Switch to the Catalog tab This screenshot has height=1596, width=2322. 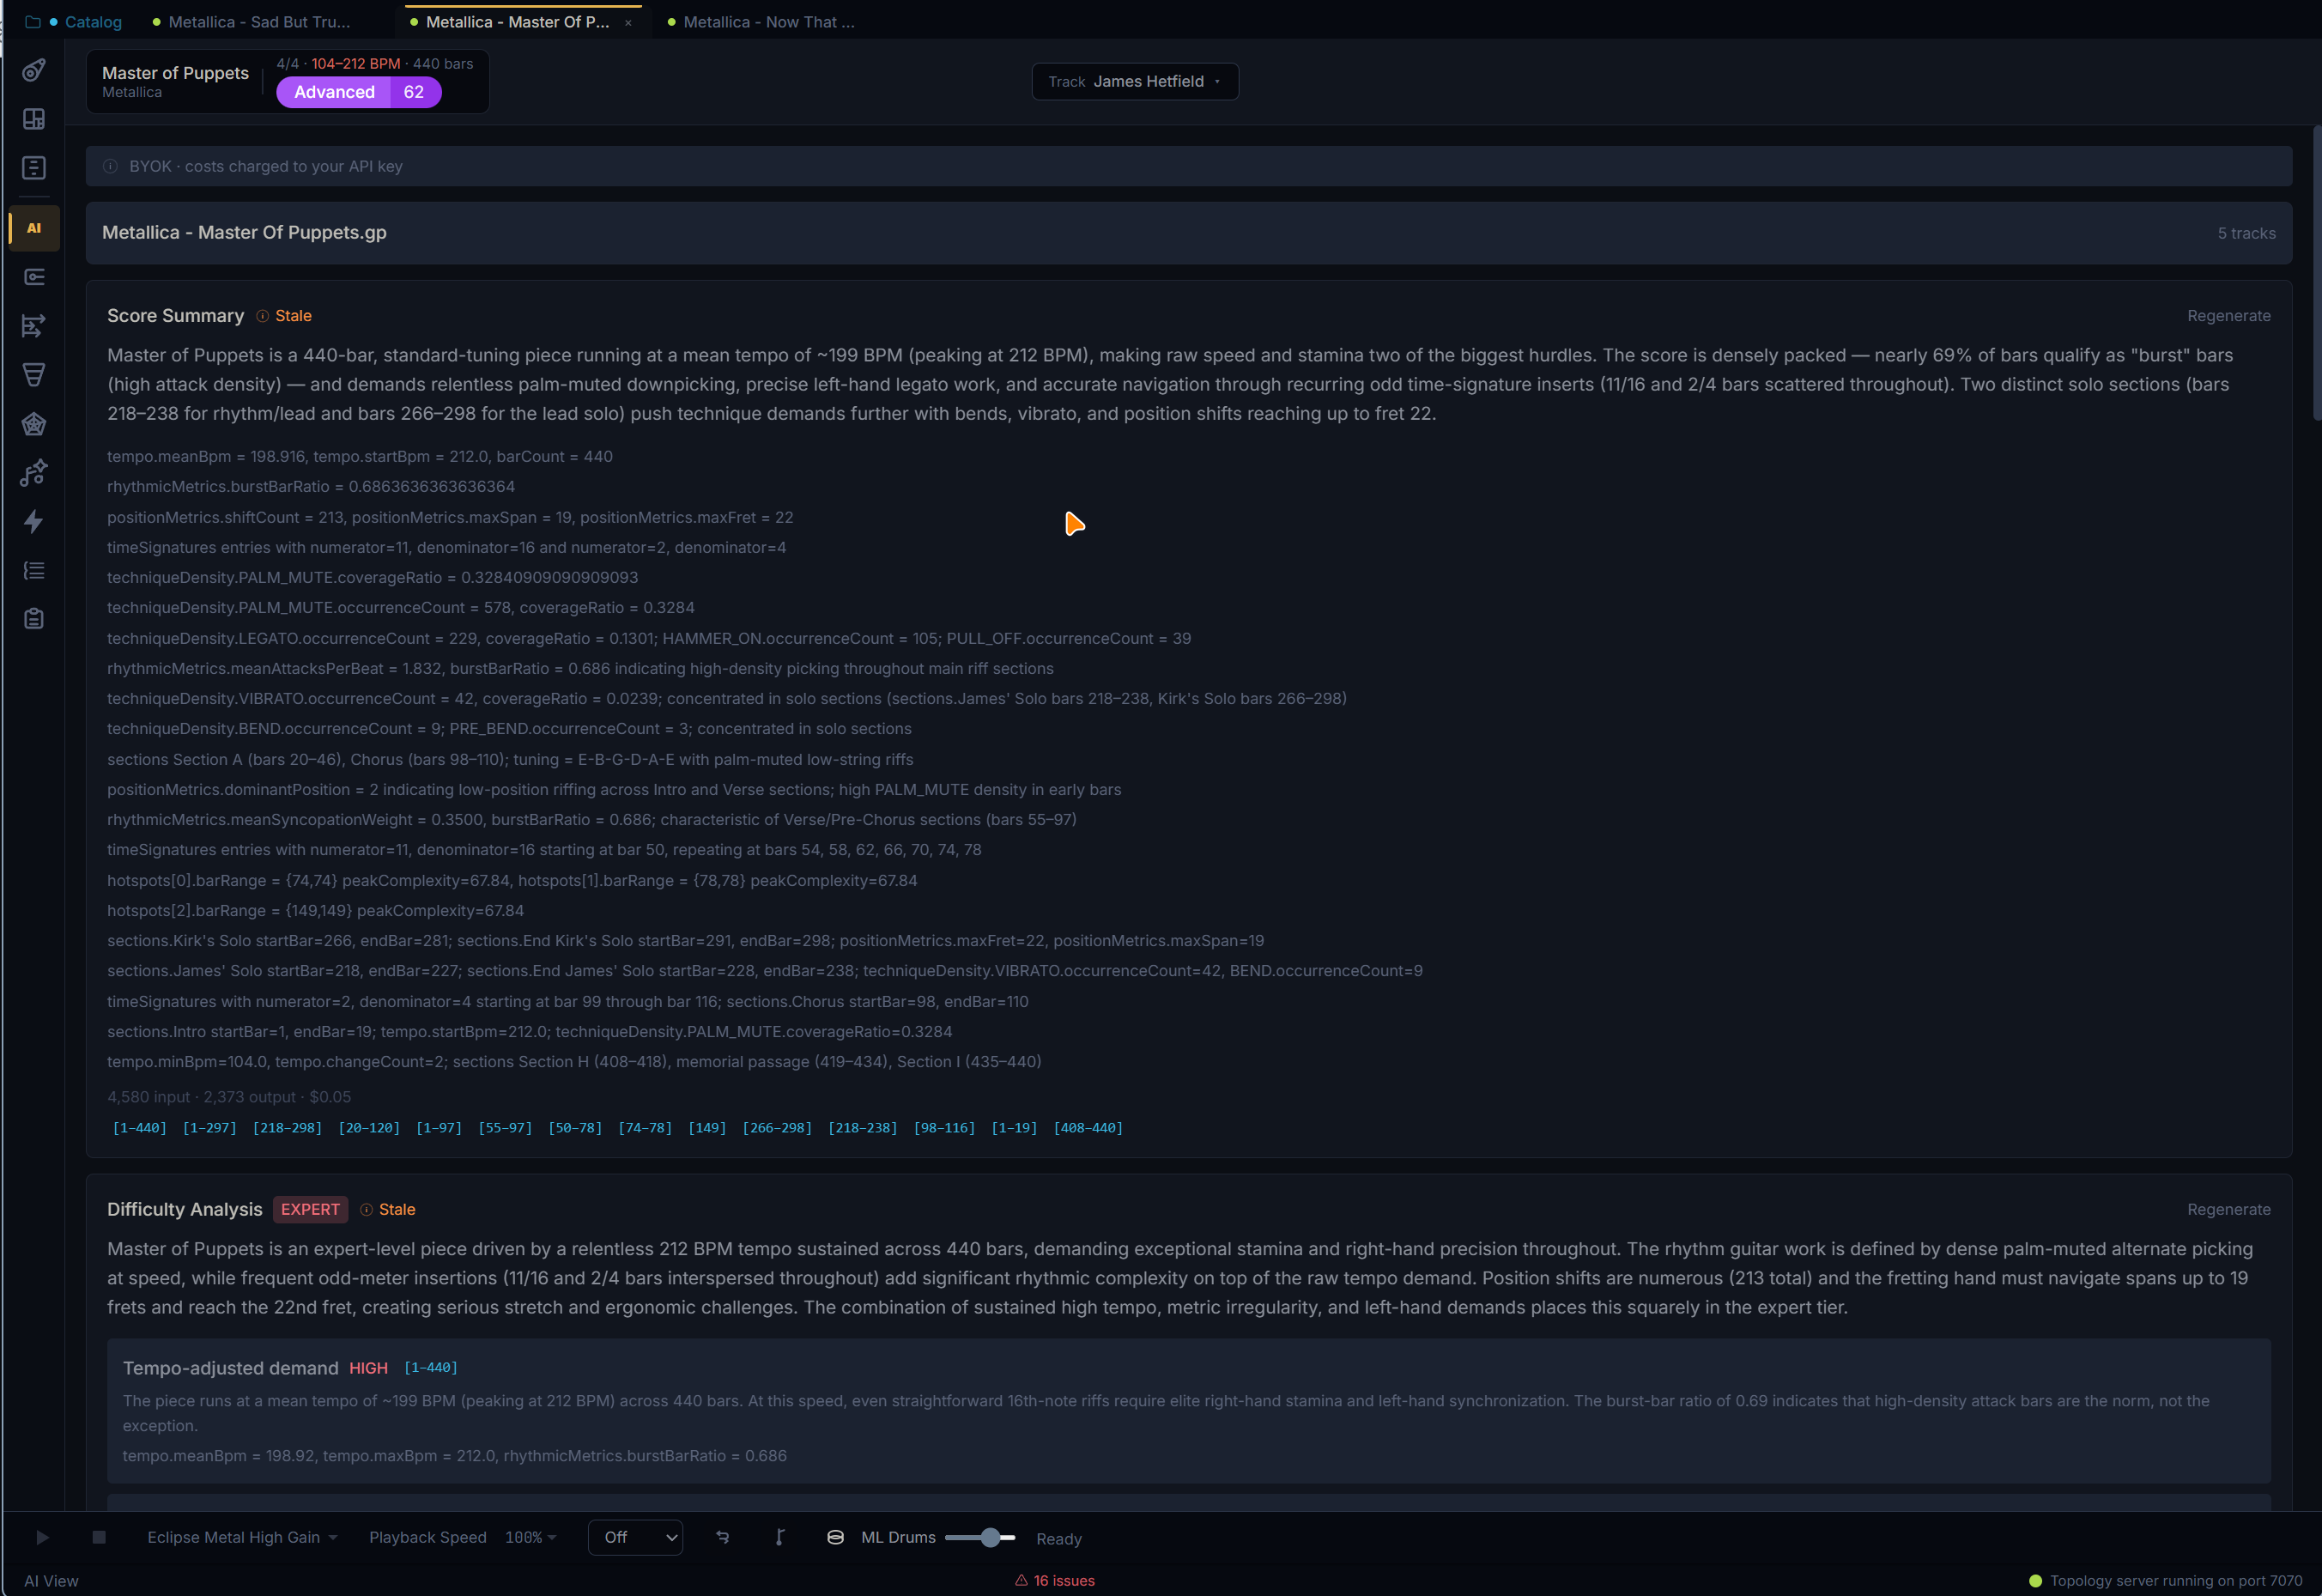coord(85,22)
